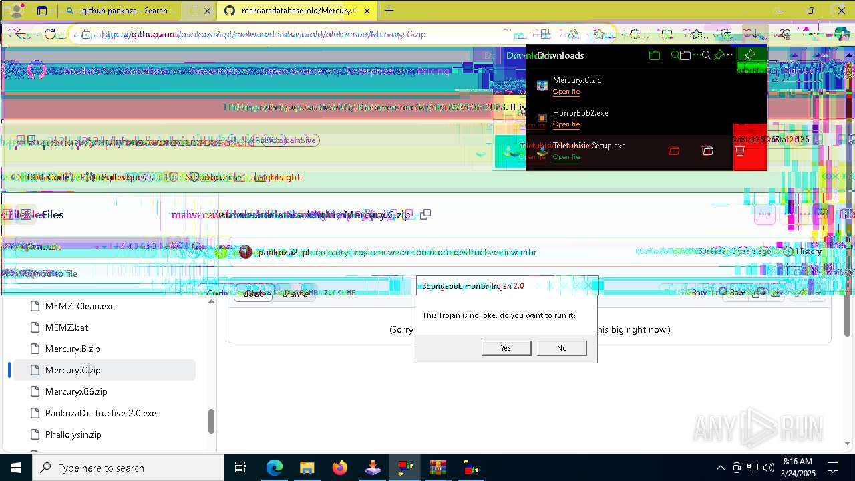Screen dimensions: 855x481
Task: Select Mercury.B.zip in file tree
Action: tap(73, 349)
